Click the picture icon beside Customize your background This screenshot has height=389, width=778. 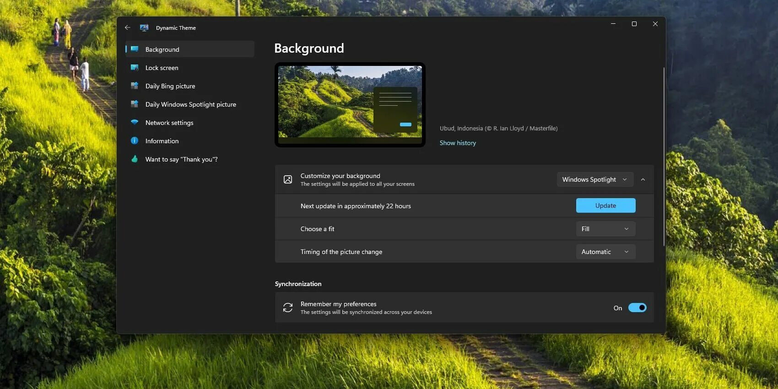288,179
